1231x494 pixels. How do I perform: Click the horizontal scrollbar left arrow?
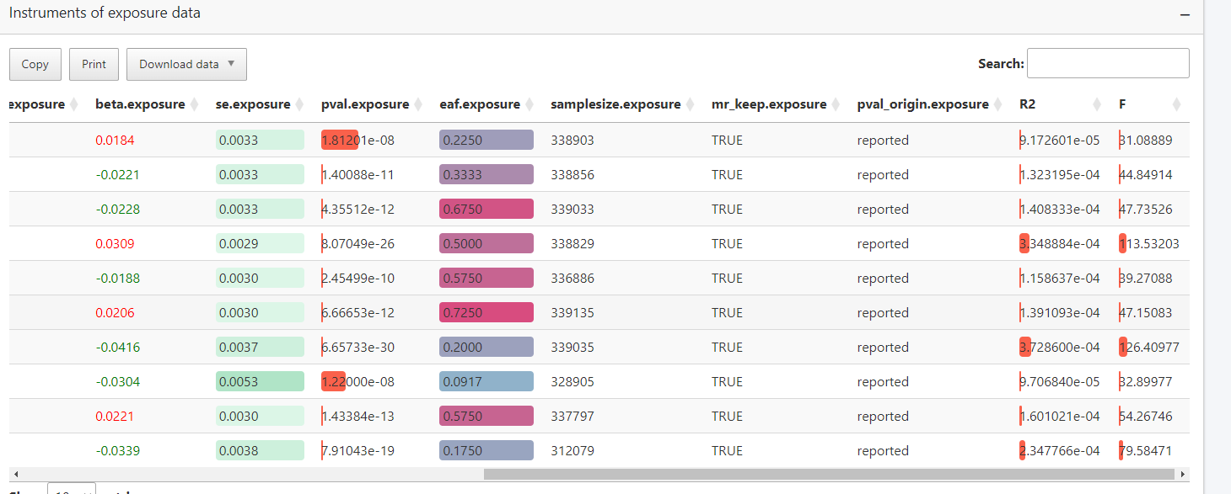point(14,475)
